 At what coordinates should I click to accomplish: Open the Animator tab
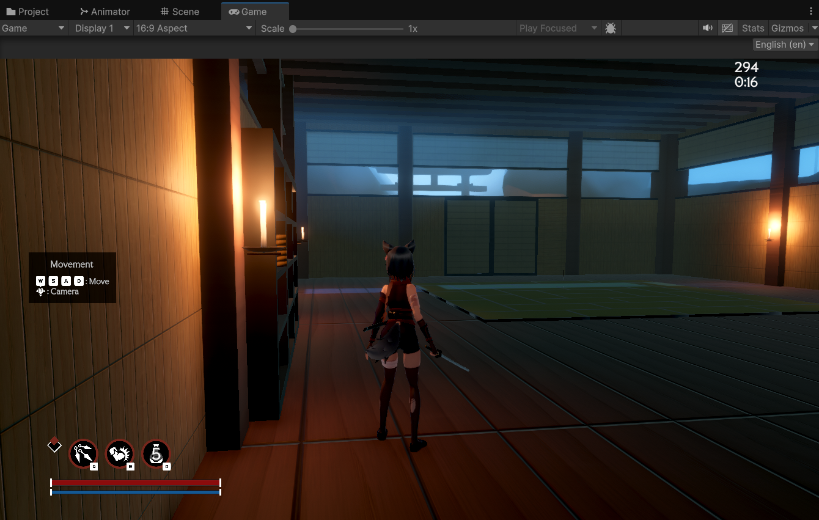coord(105,12)
